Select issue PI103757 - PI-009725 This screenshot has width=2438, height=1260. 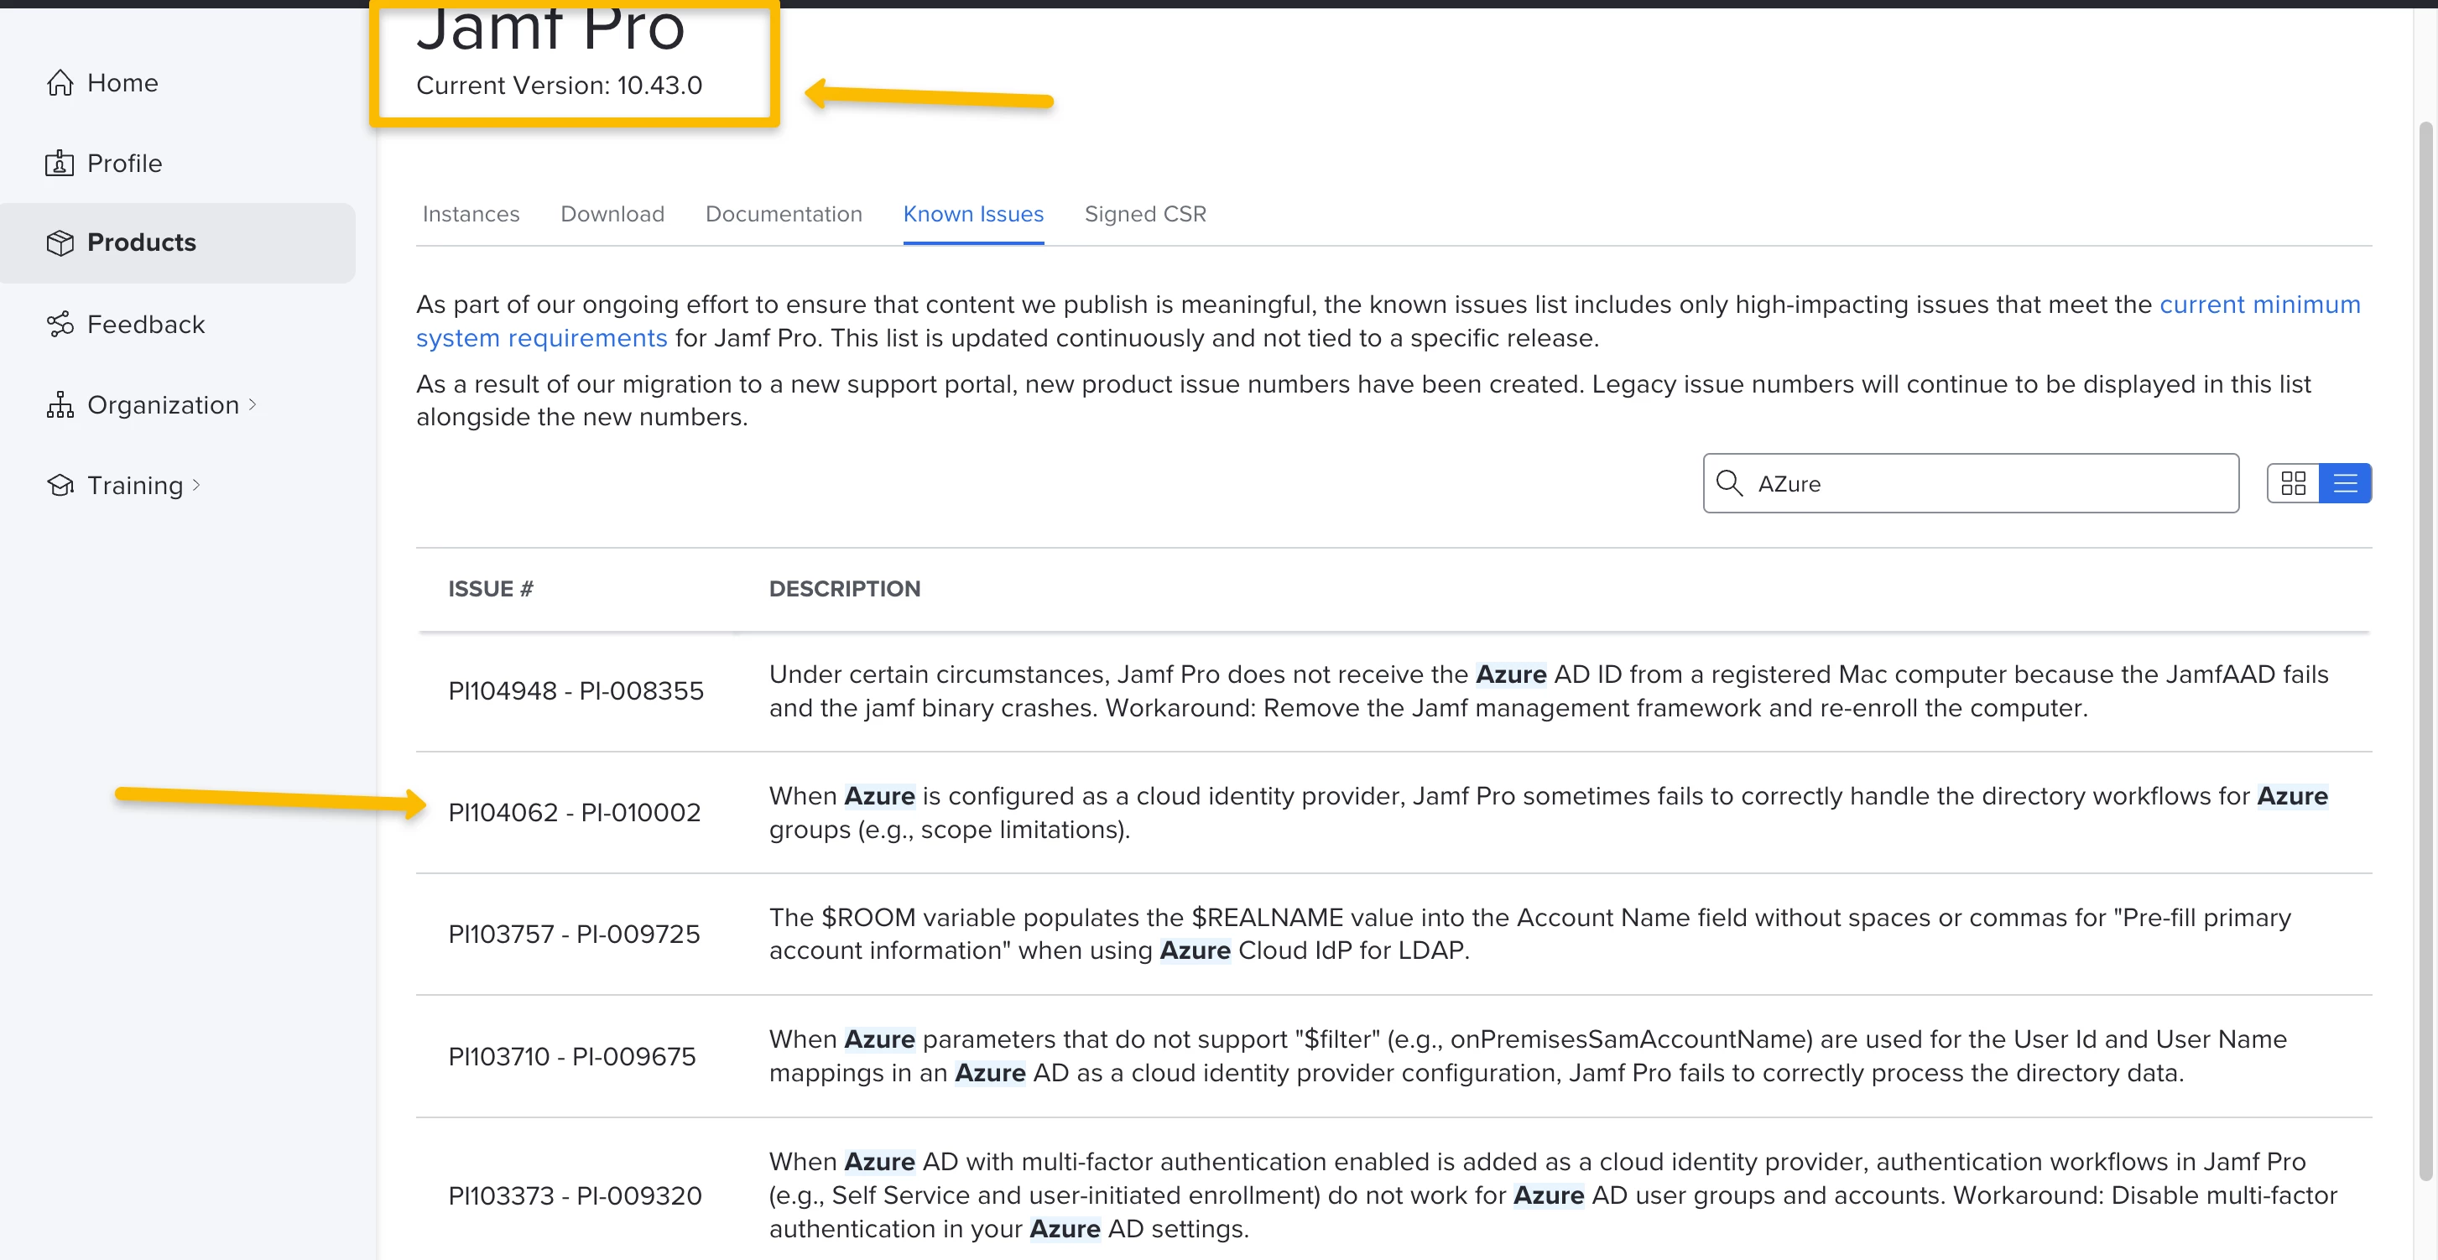coord(574,935)
